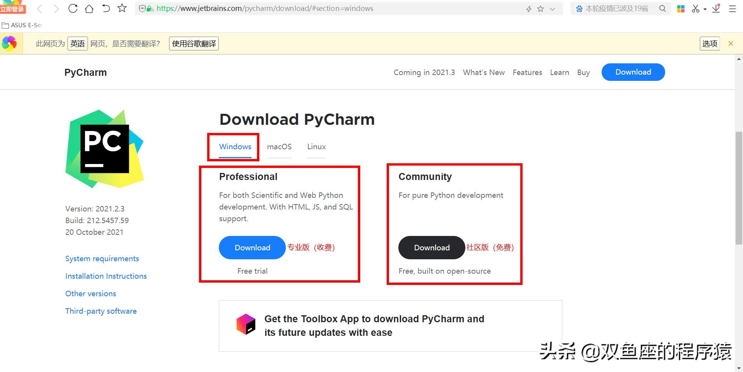Click the red 立即登录 login badge
The width and height of the screenshot is (743, 372).
pos(13,9)
